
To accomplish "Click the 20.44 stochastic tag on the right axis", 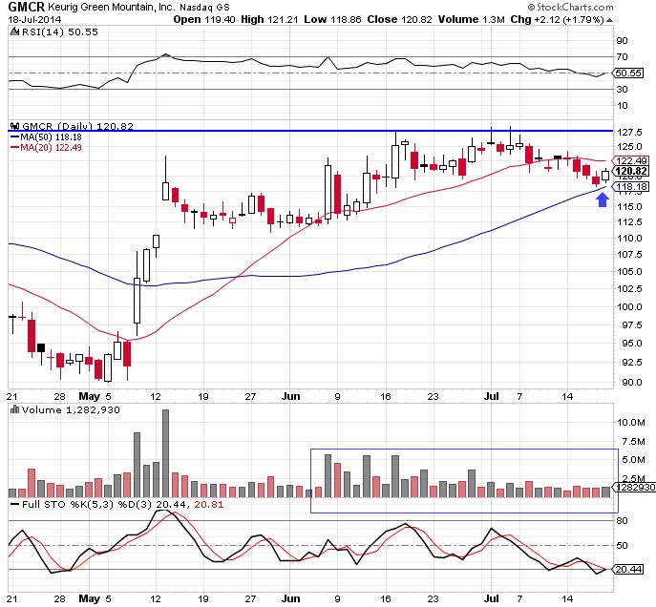I will click(629, 570).
